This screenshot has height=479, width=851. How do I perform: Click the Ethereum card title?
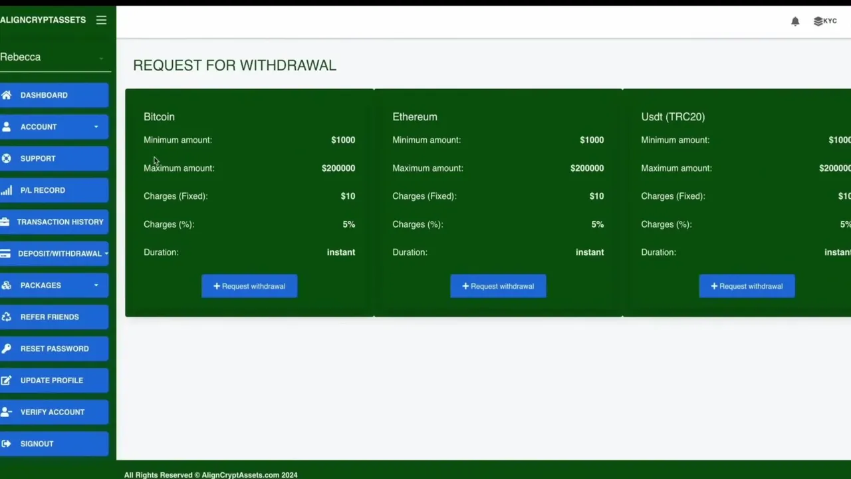pos(415,116)
